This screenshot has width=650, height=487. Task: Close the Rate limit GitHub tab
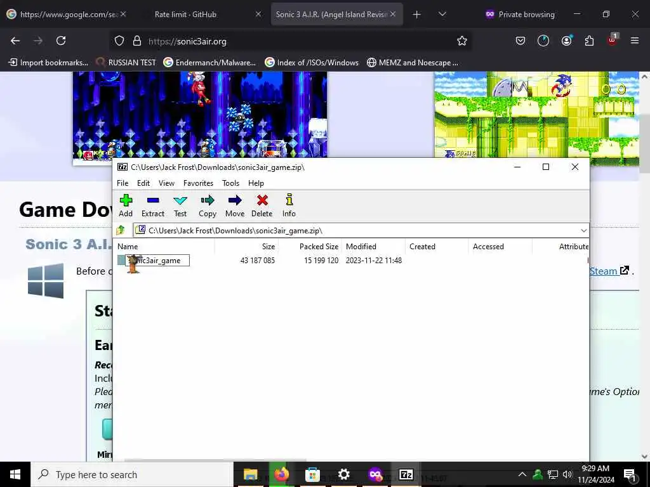click(258, 14)
